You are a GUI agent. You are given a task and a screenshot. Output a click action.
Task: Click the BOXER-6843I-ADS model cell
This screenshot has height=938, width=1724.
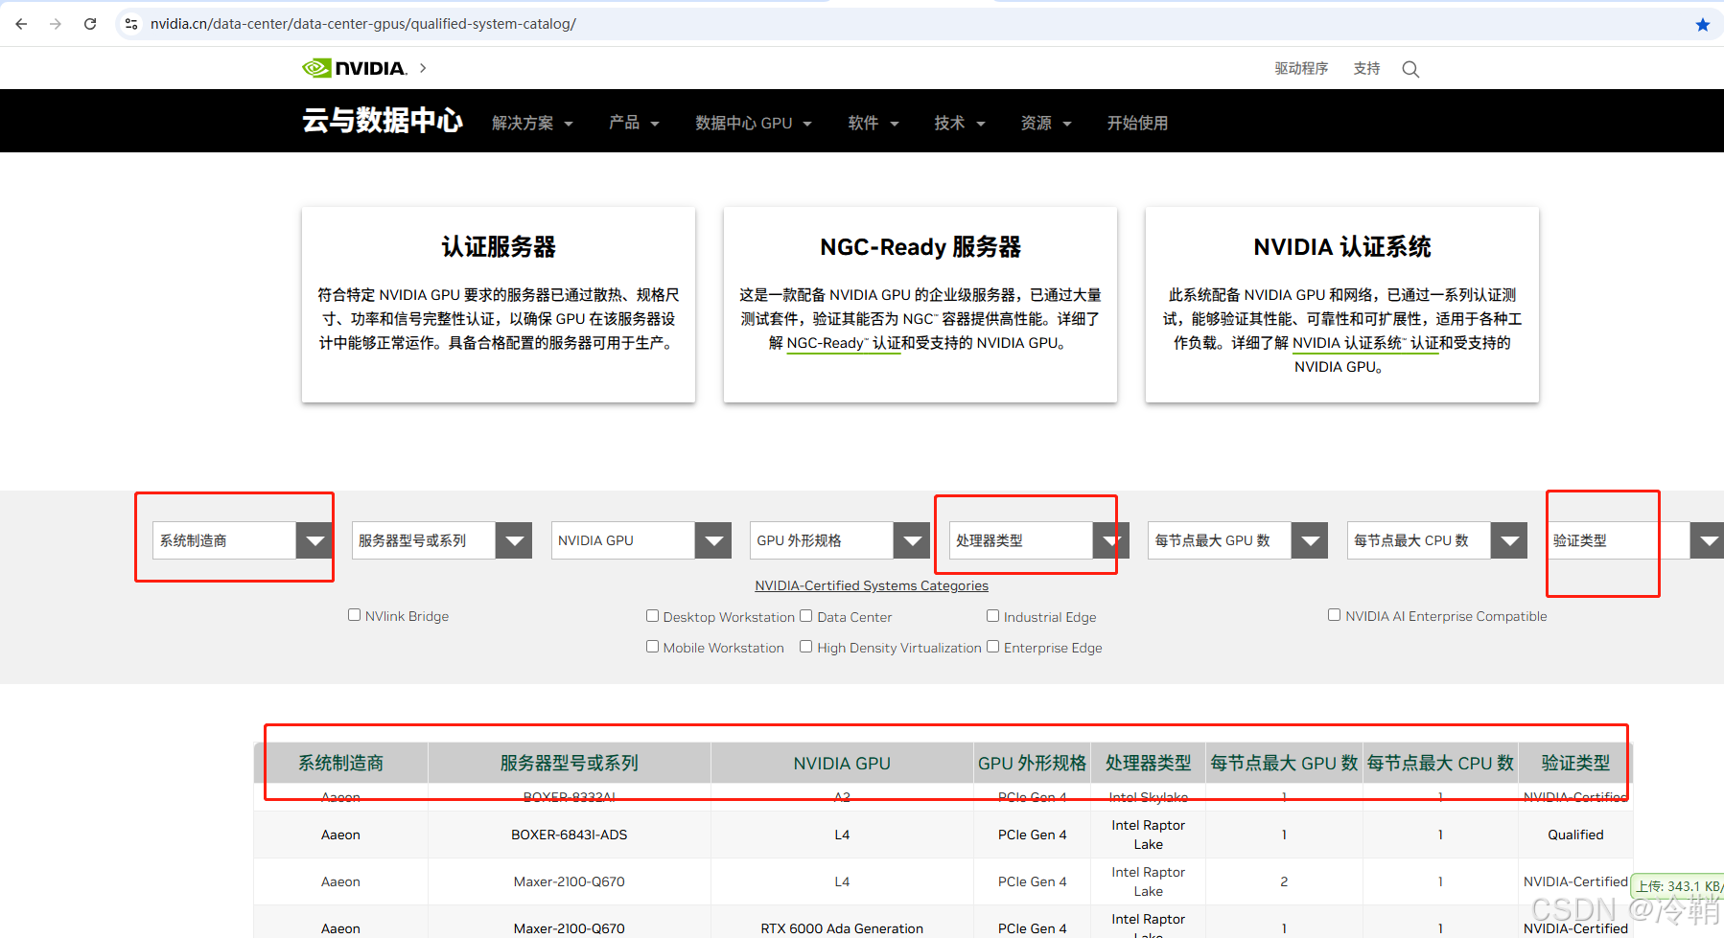point(570,835)
